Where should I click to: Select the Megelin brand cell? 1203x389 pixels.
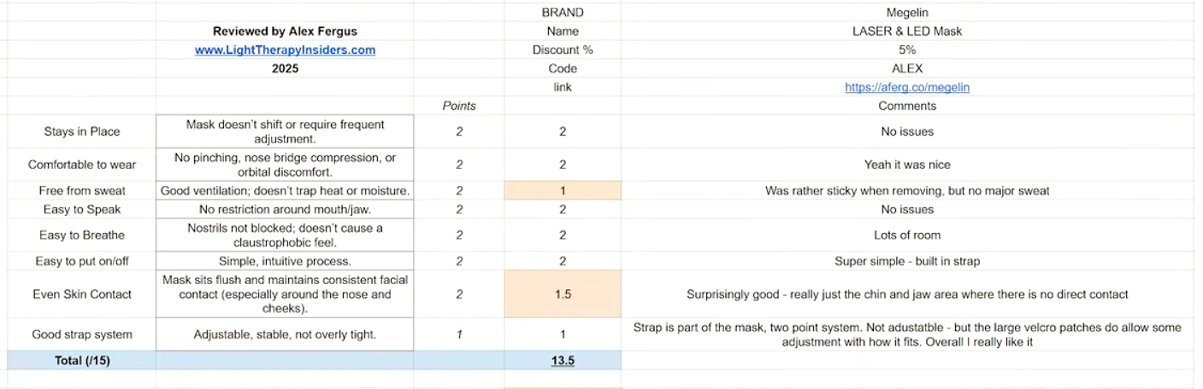tap(907, 13)
